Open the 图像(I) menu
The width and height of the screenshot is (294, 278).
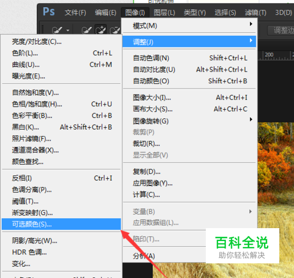pos(135,13)
